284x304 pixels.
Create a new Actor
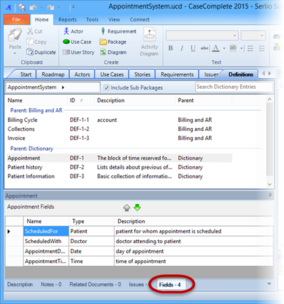coord(73,32)
